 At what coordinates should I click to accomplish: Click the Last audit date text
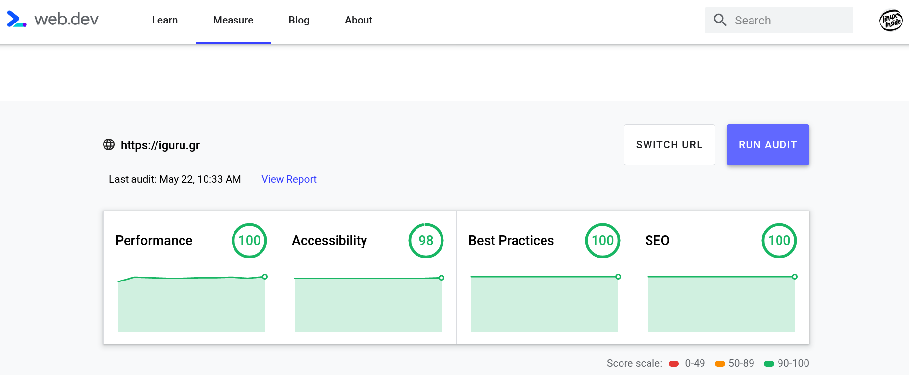click(x=175, y=179)
